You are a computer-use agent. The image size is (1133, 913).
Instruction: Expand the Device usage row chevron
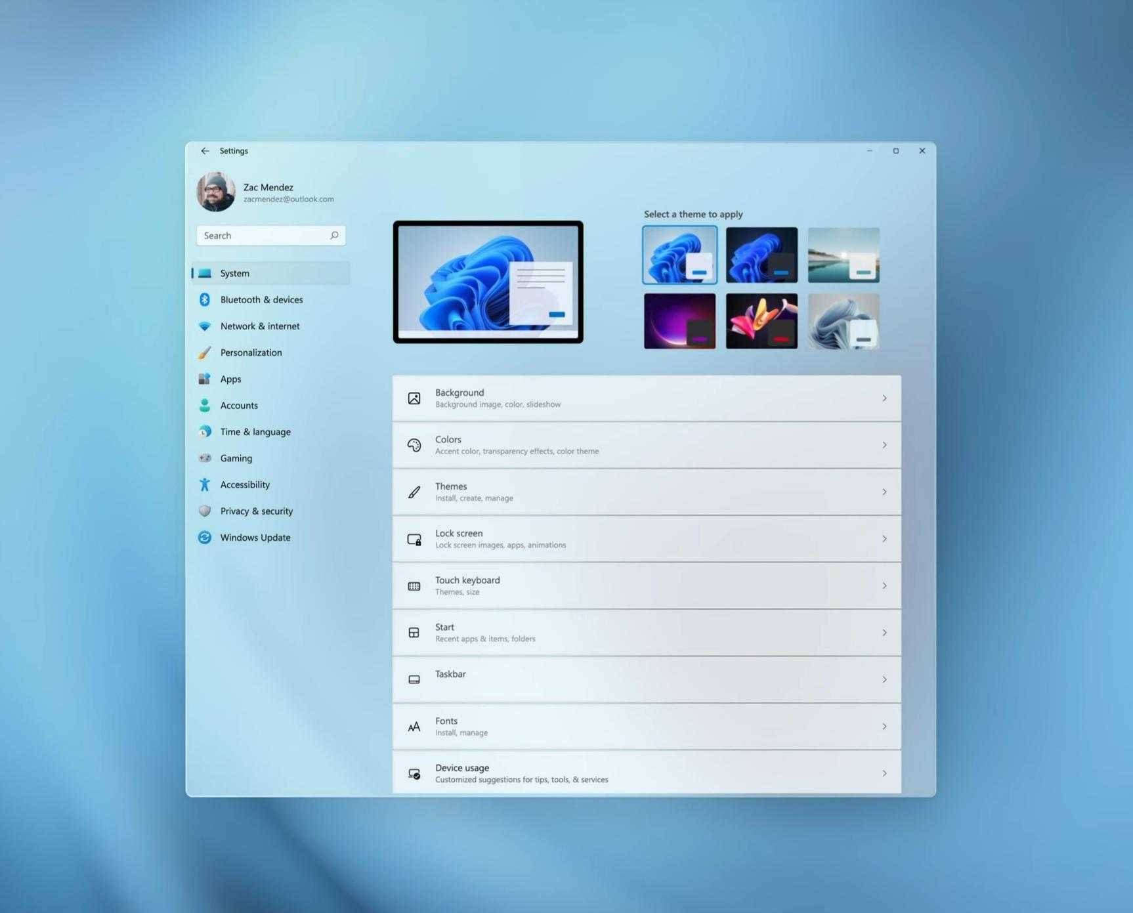884,774
